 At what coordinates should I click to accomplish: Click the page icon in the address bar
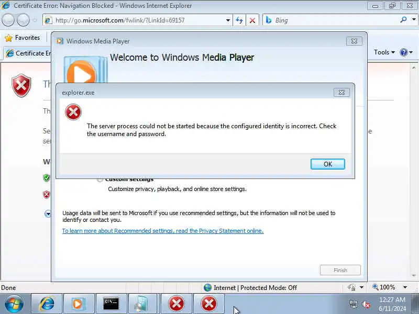pyautogui.click(x=48, y=20)
